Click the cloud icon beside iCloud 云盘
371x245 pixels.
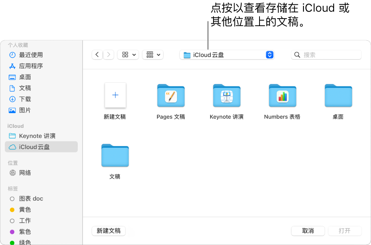(x=12, y=147)
